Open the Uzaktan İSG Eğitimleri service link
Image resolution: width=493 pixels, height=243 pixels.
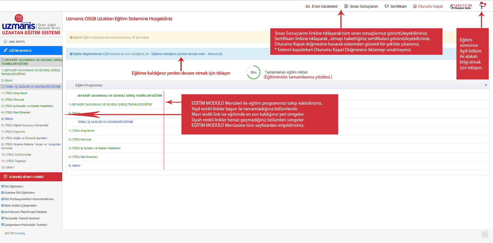[x=20, y=193]
